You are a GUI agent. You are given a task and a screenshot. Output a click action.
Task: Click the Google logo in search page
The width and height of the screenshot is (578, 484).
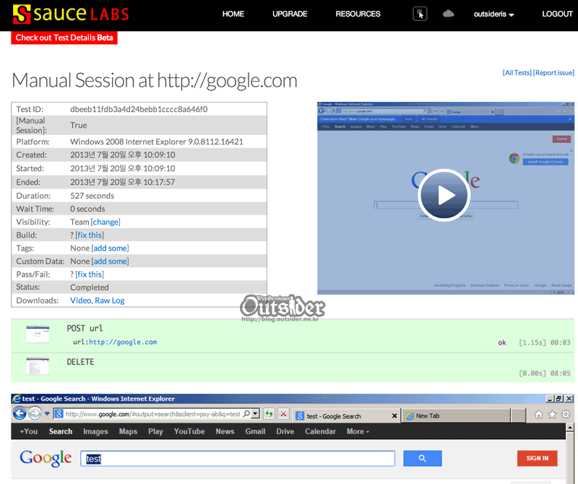(x=46, y=458)
